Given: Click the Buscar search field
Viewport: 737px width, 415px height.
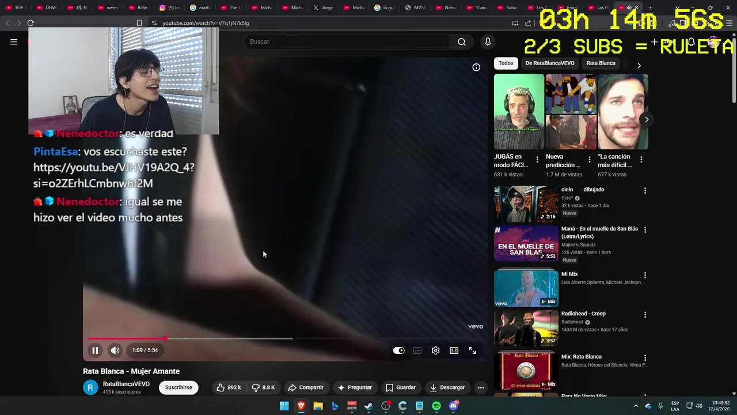Looking at the screenshot, I should tap(348, 41).
